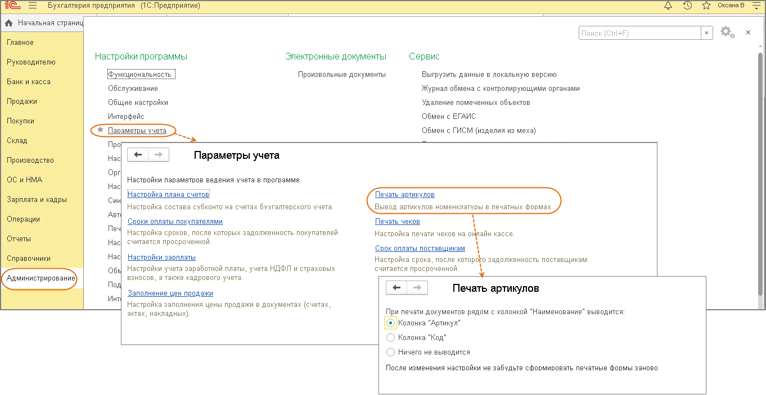Open the Отчеты section
The image size is (766, 395).
point(19,239)
